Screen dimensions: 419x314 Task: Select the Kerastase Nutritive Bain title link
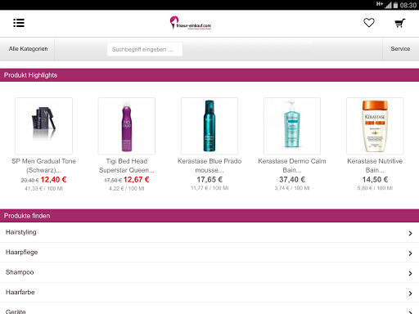pyautogui.click(x=375, y=165)
